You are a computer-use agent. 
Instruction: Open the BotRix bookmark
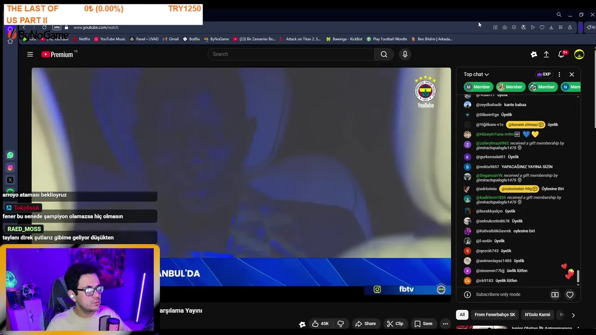pyautogui.click(x=191, y=39)
